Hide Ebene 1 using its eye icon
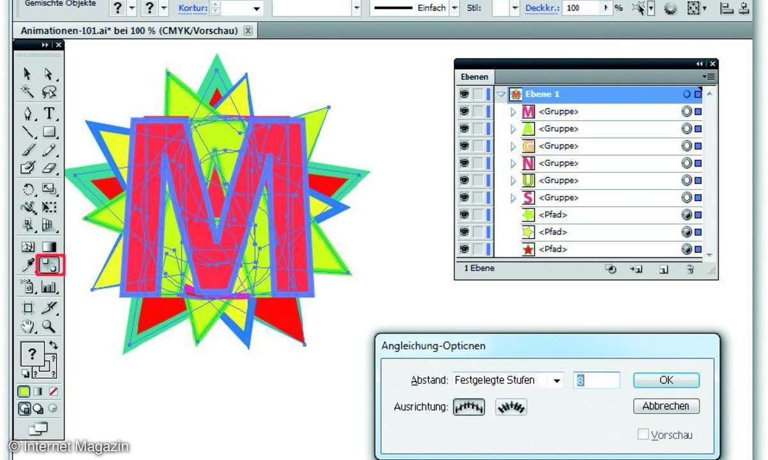 [464, 94]
